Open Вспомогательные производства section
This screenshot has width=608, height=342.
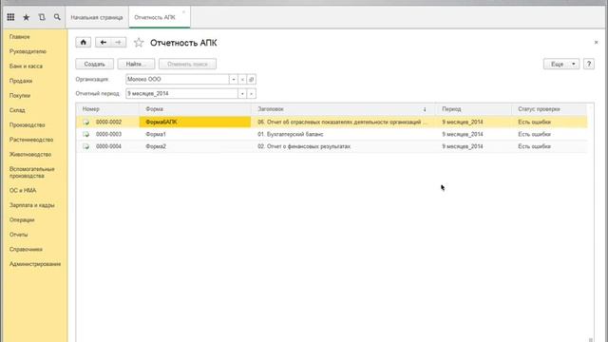click(x=31, y=173)
